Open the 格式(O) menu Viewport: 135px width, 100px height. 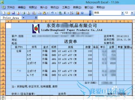(55, 7)
